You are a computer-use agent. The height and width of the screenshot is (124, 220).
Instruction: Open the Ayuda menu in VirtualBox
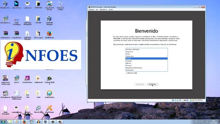tap(111, 10)
